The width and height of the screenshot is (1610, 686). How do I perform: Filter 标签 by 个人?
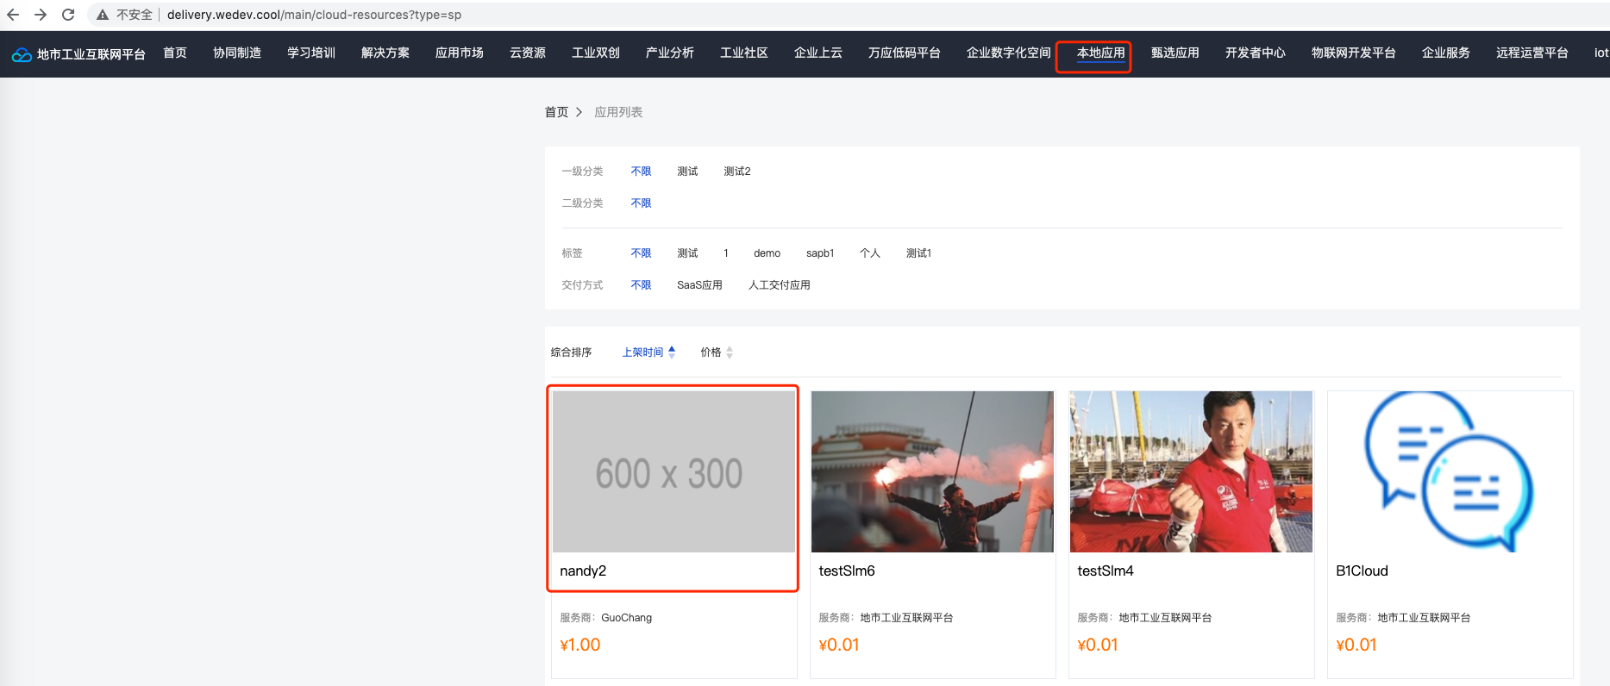point(870,253)
